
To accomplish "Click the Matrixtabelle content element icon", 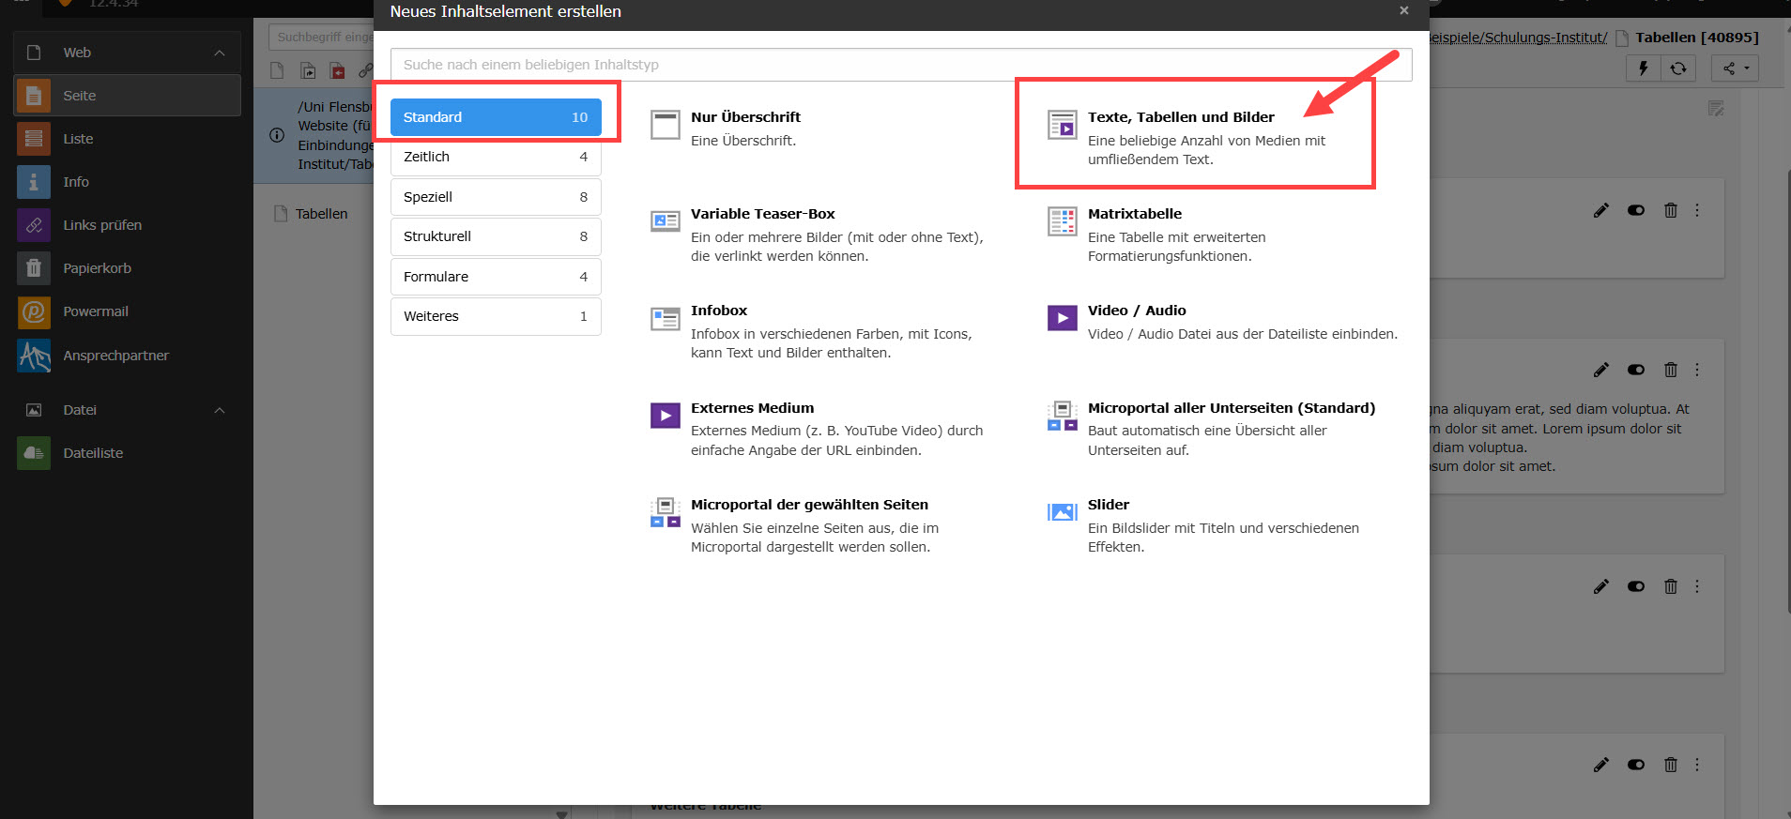I will click(x=1062, y=222).
